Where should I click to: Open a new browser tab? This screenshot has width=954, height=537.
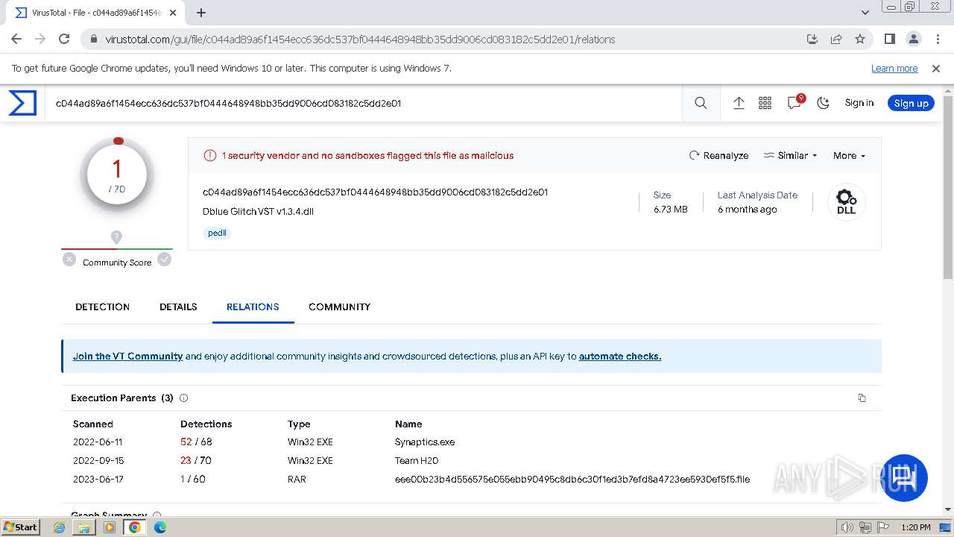[x=201, y=13]
